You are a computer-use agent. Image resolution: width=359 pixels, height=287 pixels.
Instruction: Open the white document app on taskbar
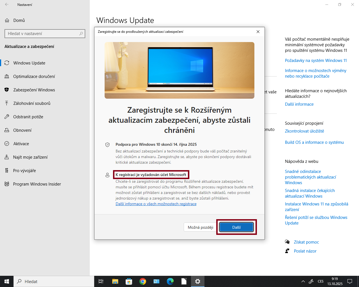pos(184,281)
